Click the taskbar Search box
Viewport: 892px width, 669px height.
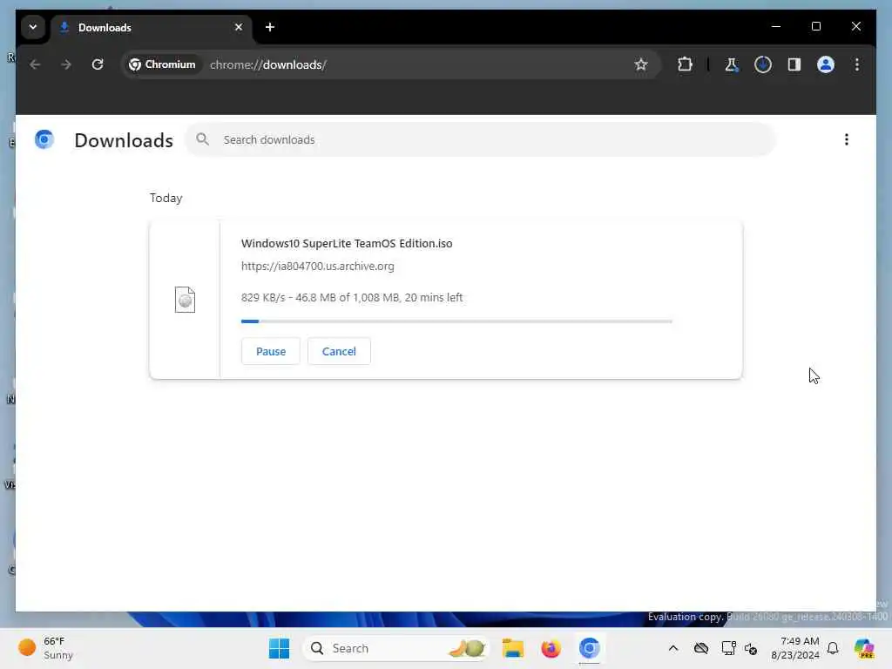(x=396, y=648)
